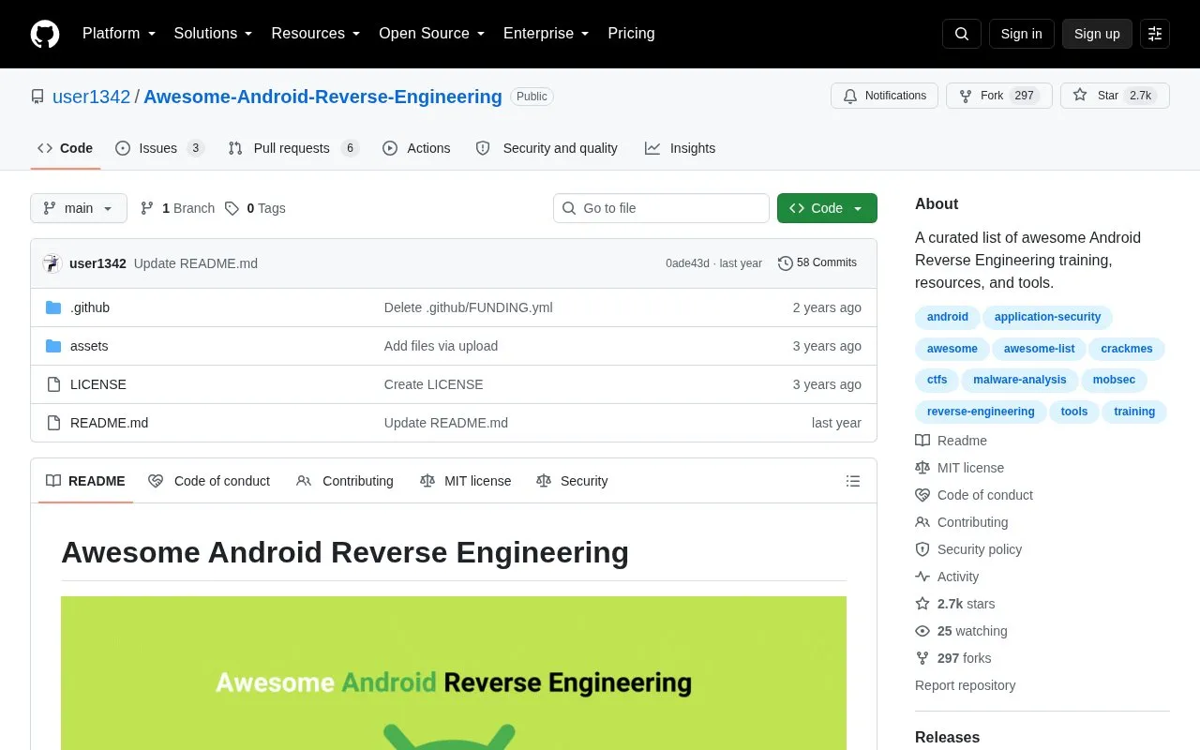
Task: Click the reverse-engineering topic tag
Action: coord(981,412)
